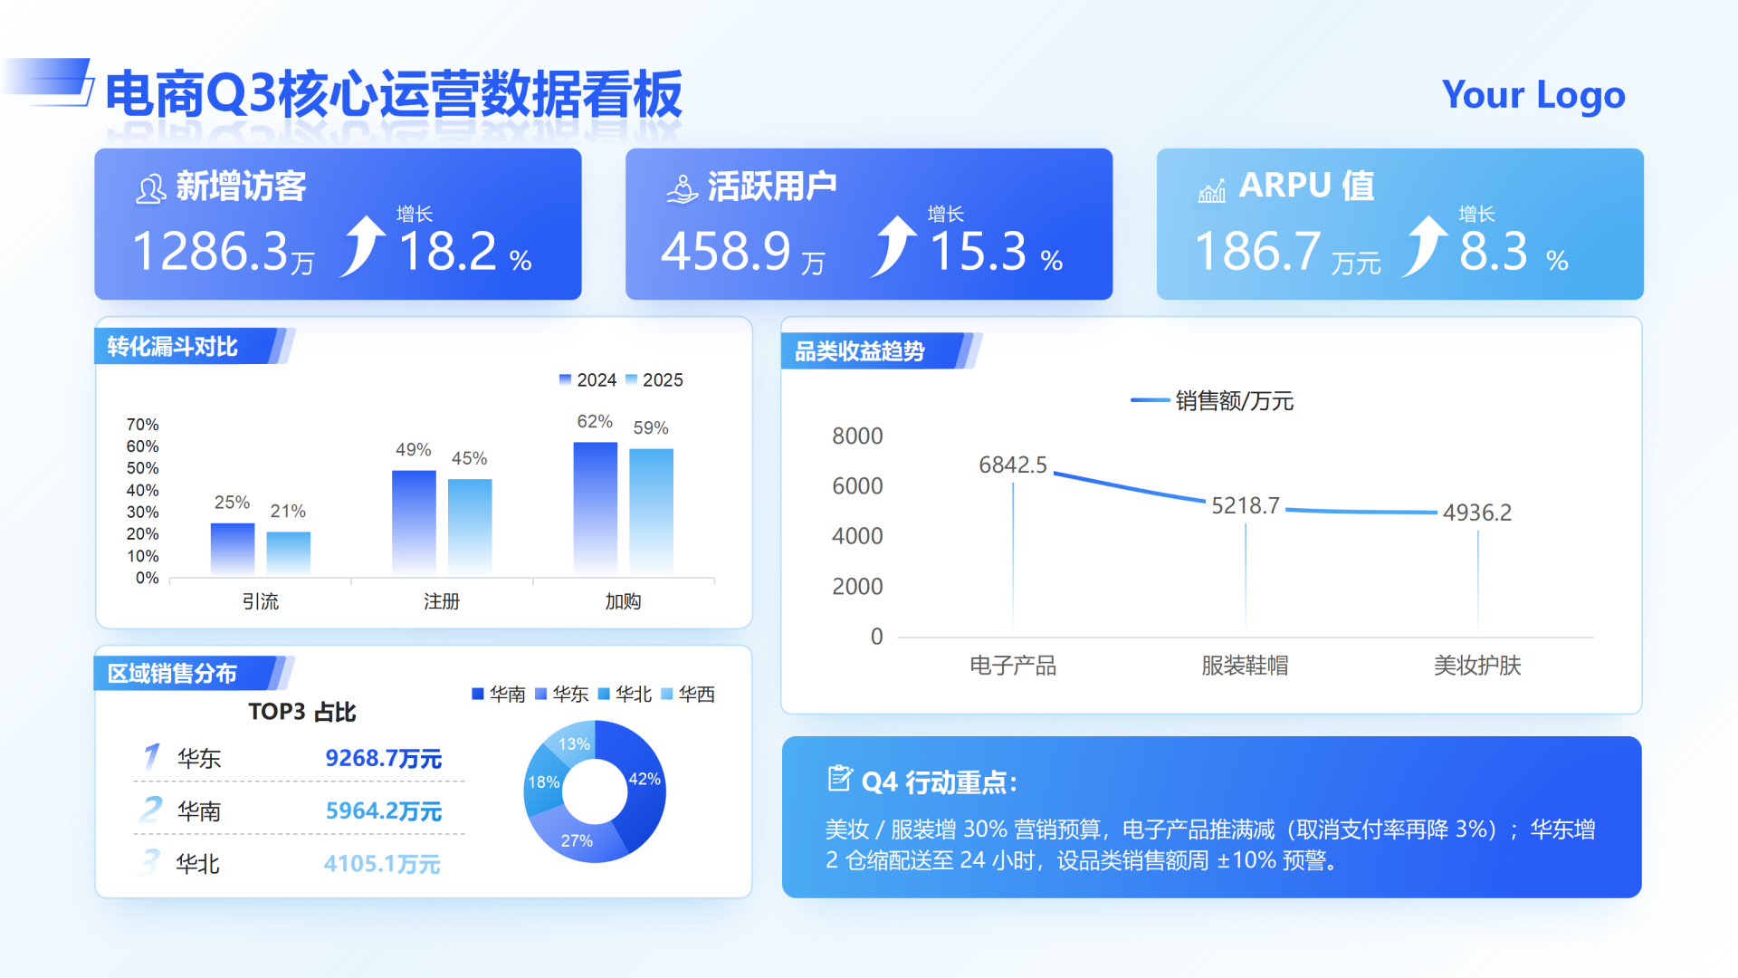1738x978 pixels.
Task: Click the 销售额/万元 line legend
Action: click(x=1211, y=400)
